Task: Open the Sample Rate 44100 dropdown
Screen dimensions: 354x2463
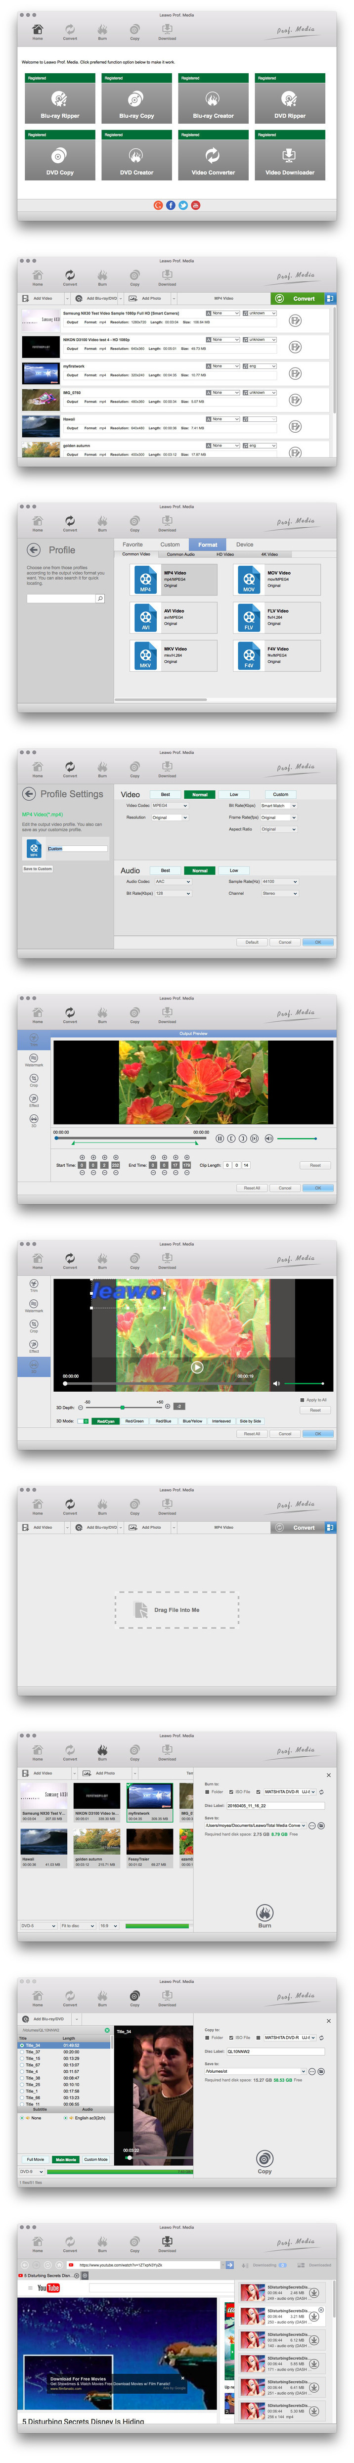Action: pyautogui.click(x=279, y=881)
